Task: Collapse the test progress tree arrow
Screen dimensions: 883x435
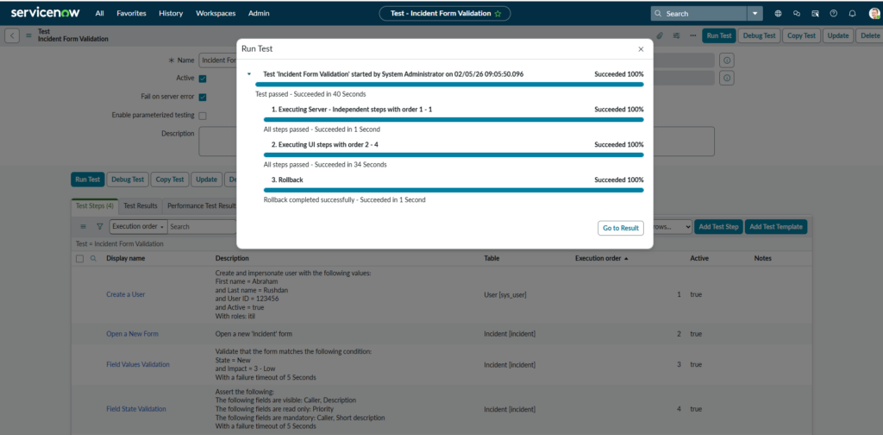Action: pyautogui.click(x=249, y=75)
